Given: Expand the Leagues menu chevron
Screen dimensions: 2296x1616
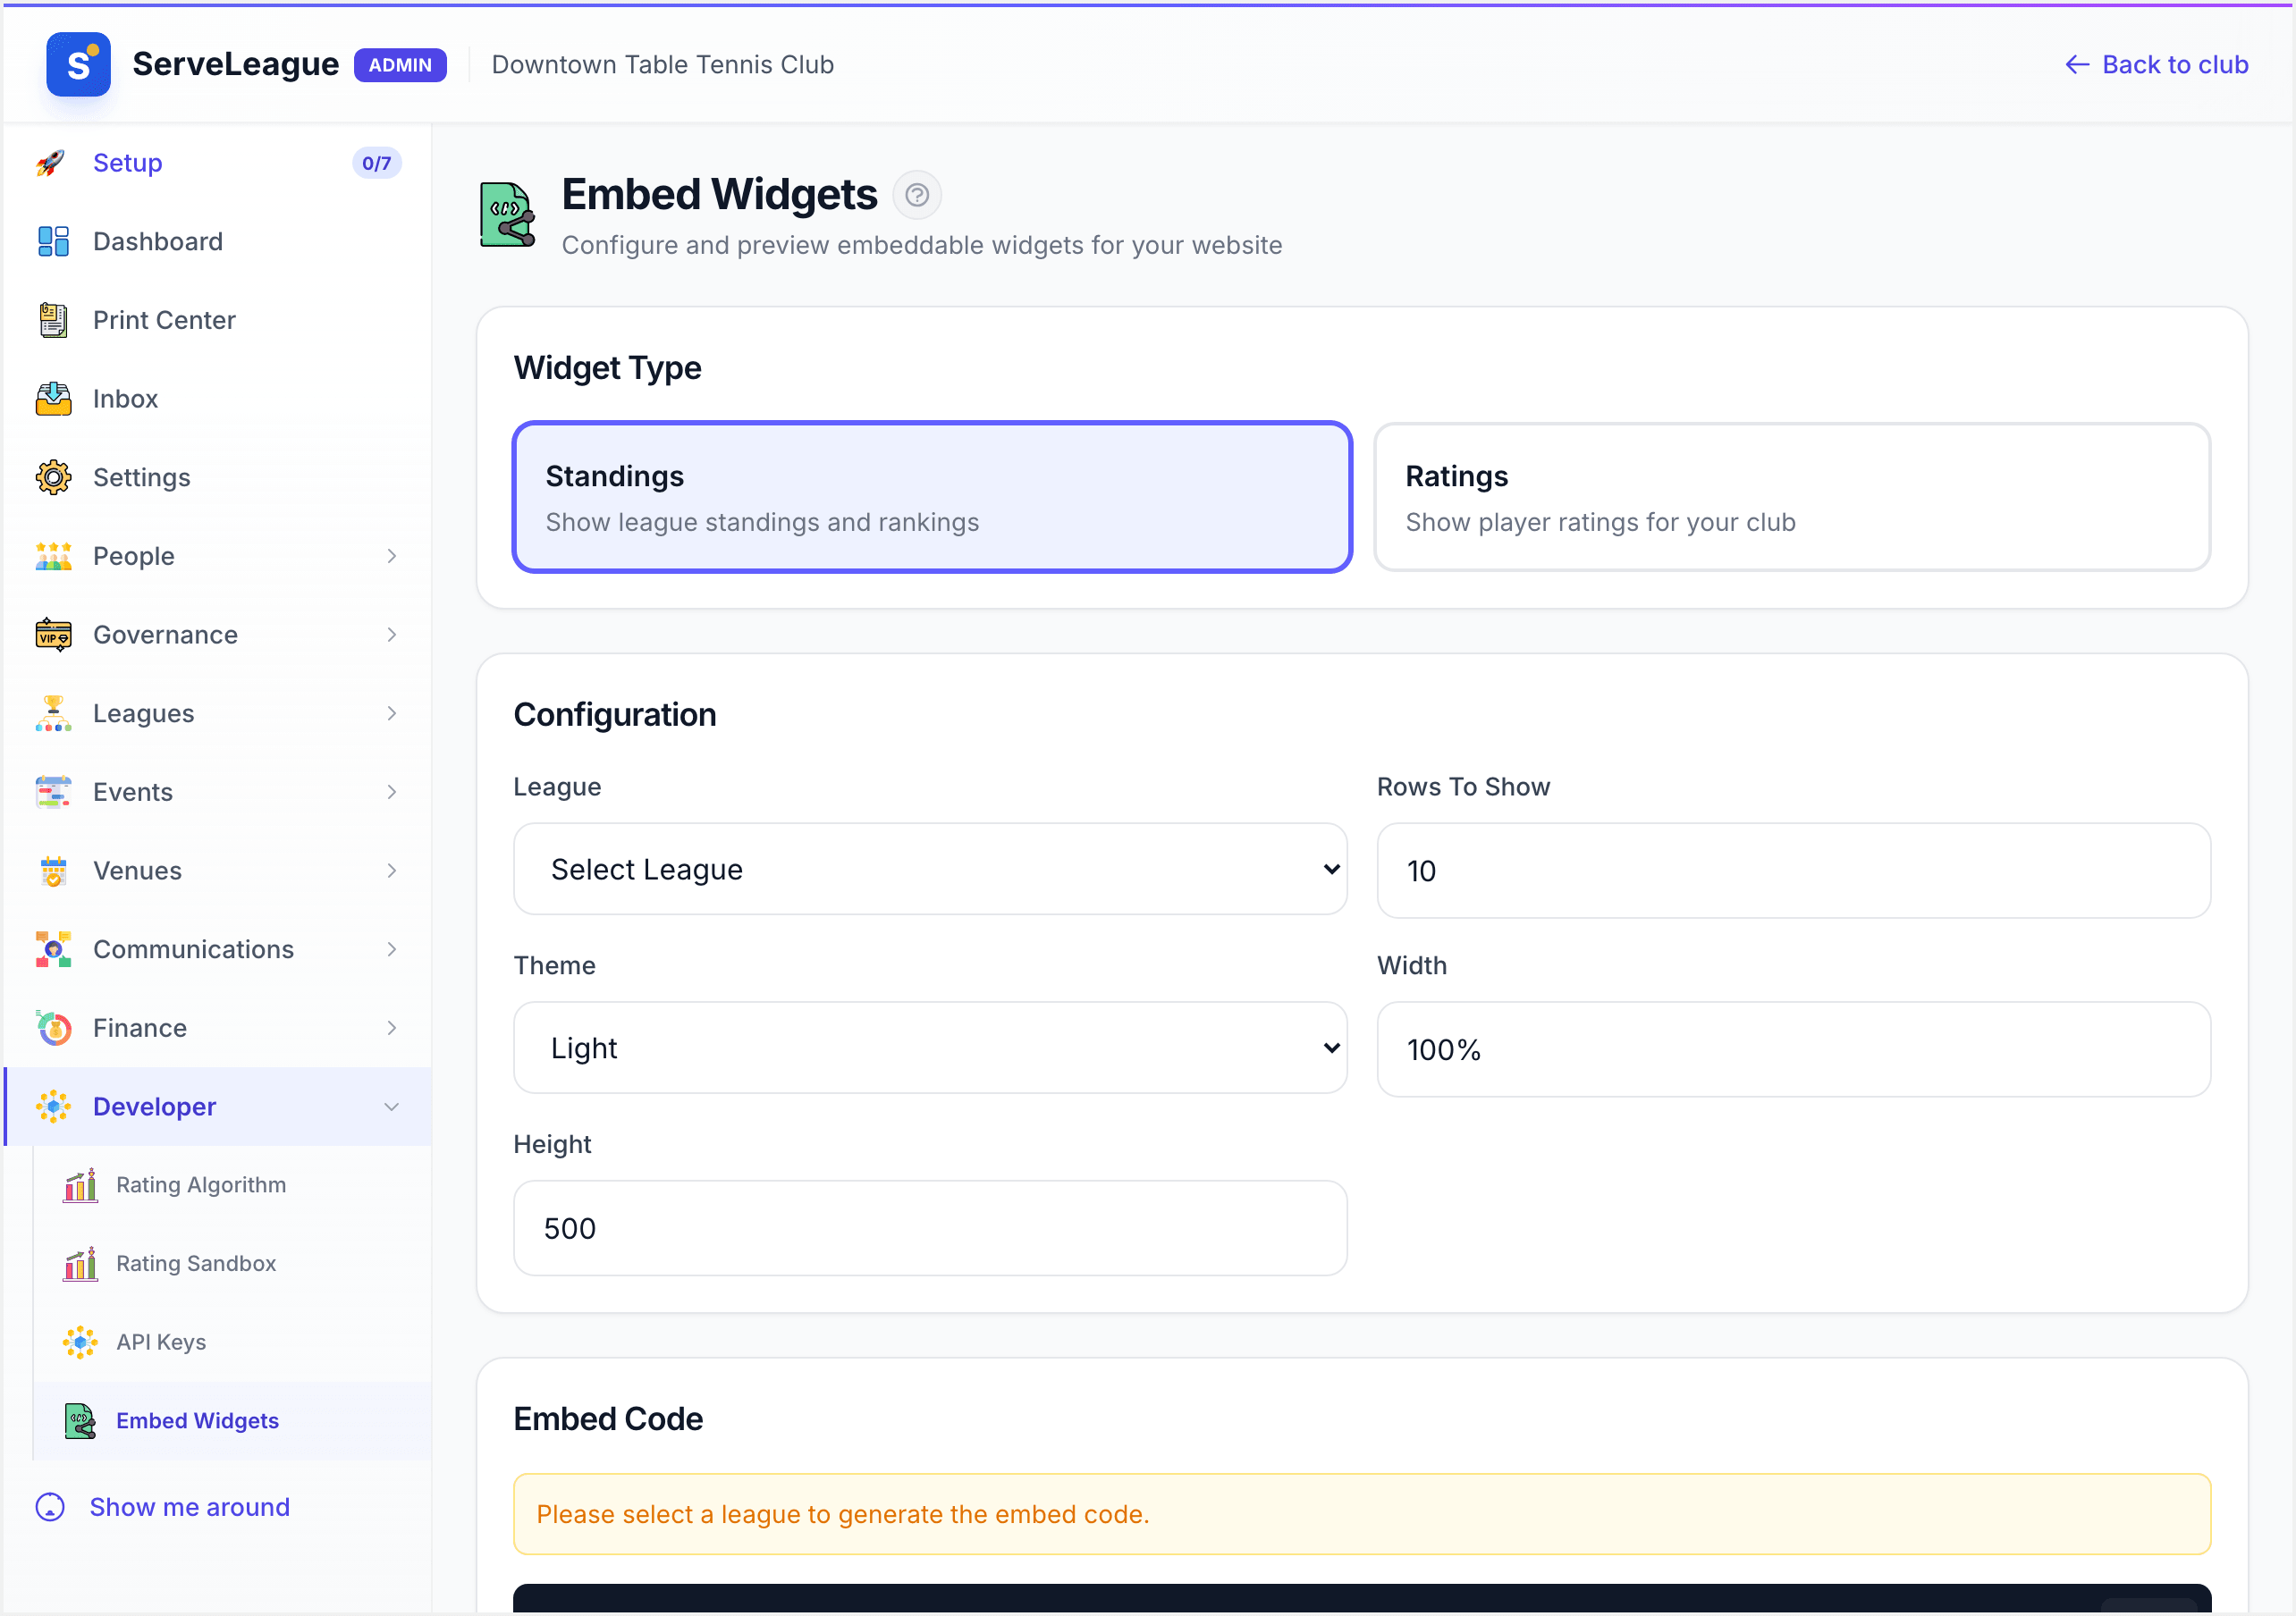Looking at the screenshot, I should pyautogui.click(x=392, y=713).
